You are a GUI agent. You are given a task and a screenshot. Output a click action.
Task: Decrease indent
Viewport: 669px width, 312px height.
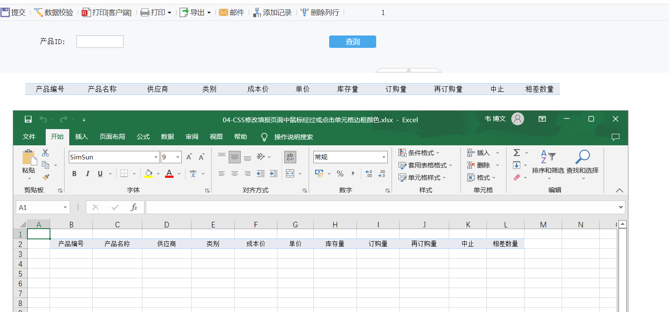pyautogui.click(x=260, y=174)
